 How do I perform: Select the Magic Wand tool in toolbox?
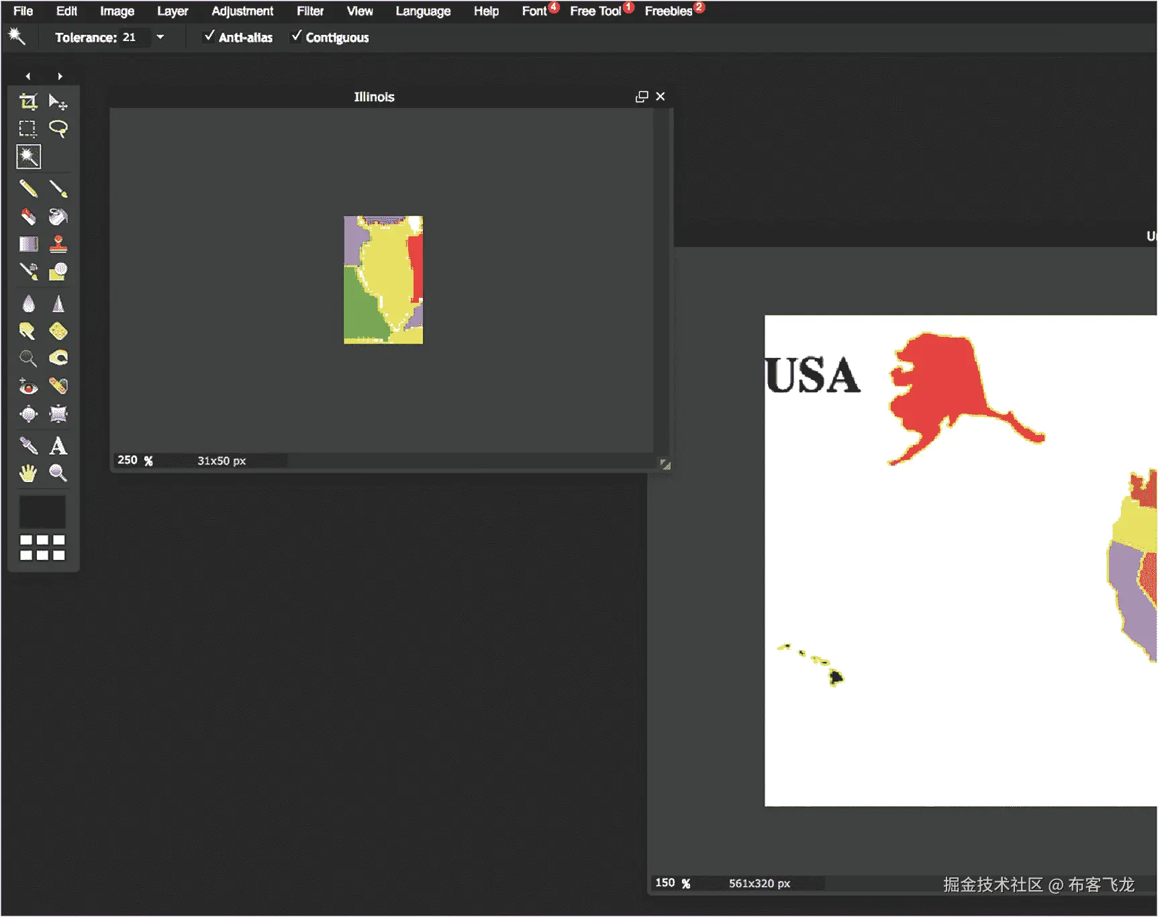pos(28,156)
